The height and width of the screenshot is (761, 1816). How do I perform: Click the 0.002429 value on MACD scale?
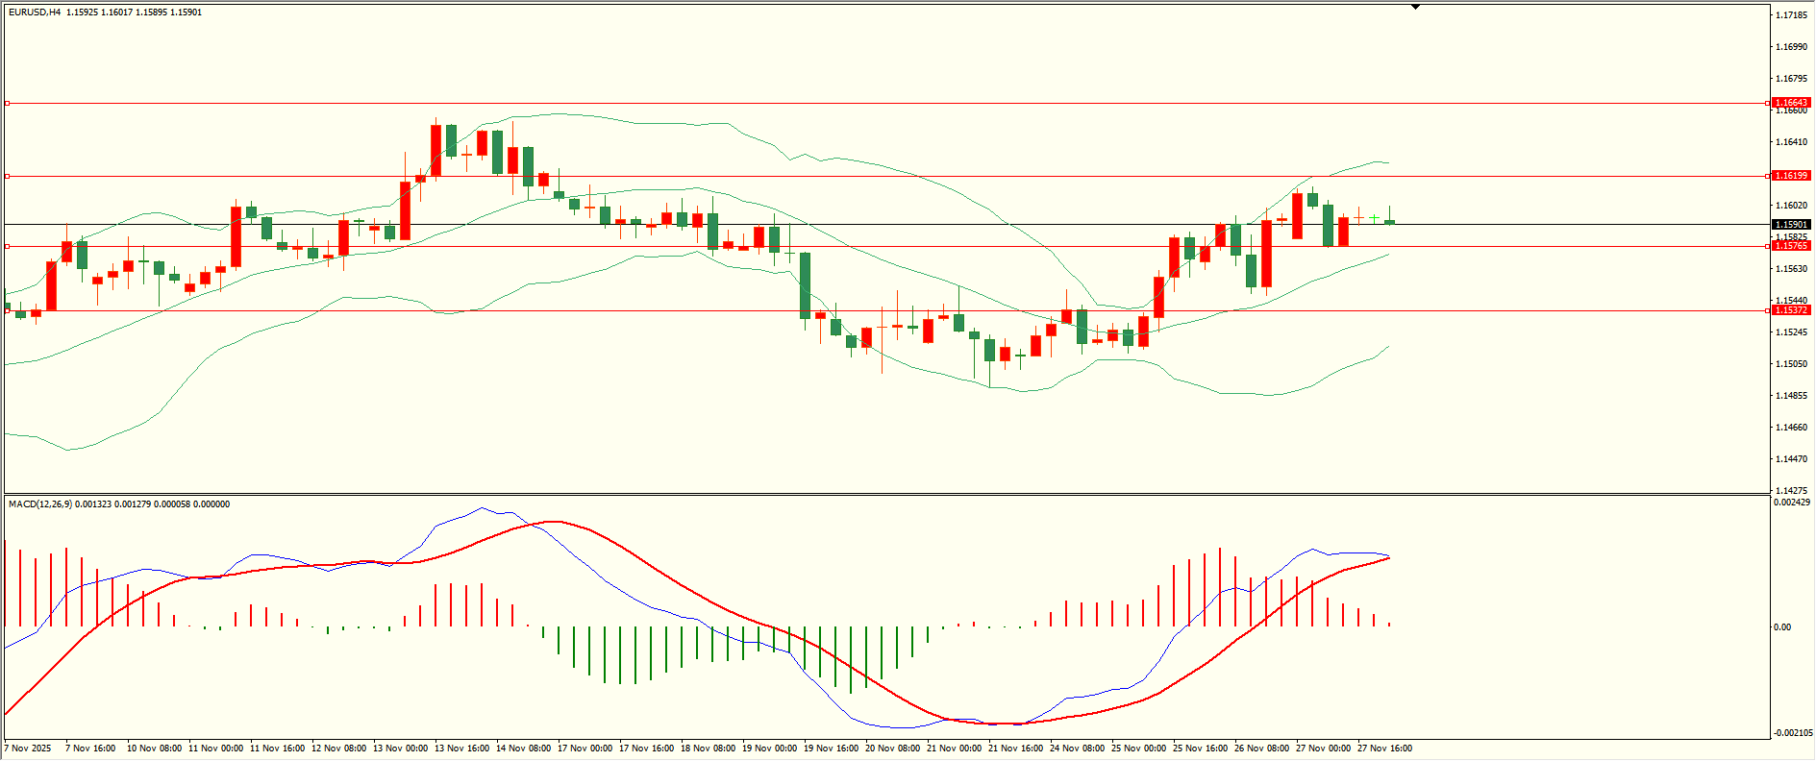pos(1792,503)
